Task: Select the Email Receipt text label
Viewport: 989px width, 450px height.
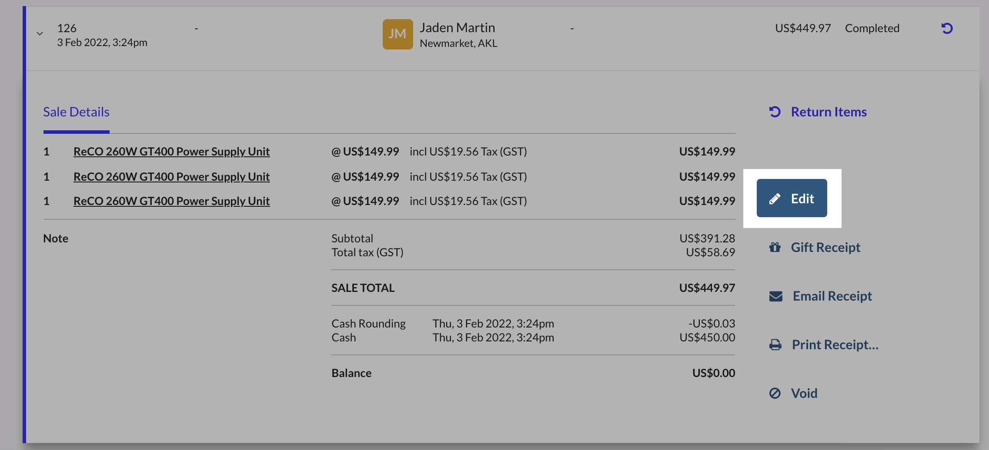Action: point(832,296)
